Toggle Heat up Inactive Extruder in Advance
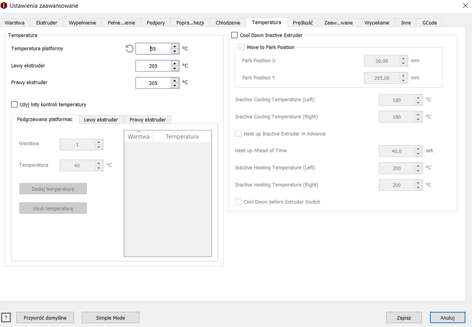 (x=238, y=134)
